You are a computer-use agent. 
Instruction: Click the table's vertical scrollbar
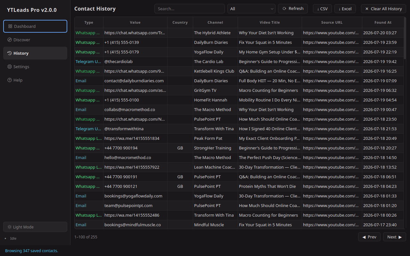405,38
